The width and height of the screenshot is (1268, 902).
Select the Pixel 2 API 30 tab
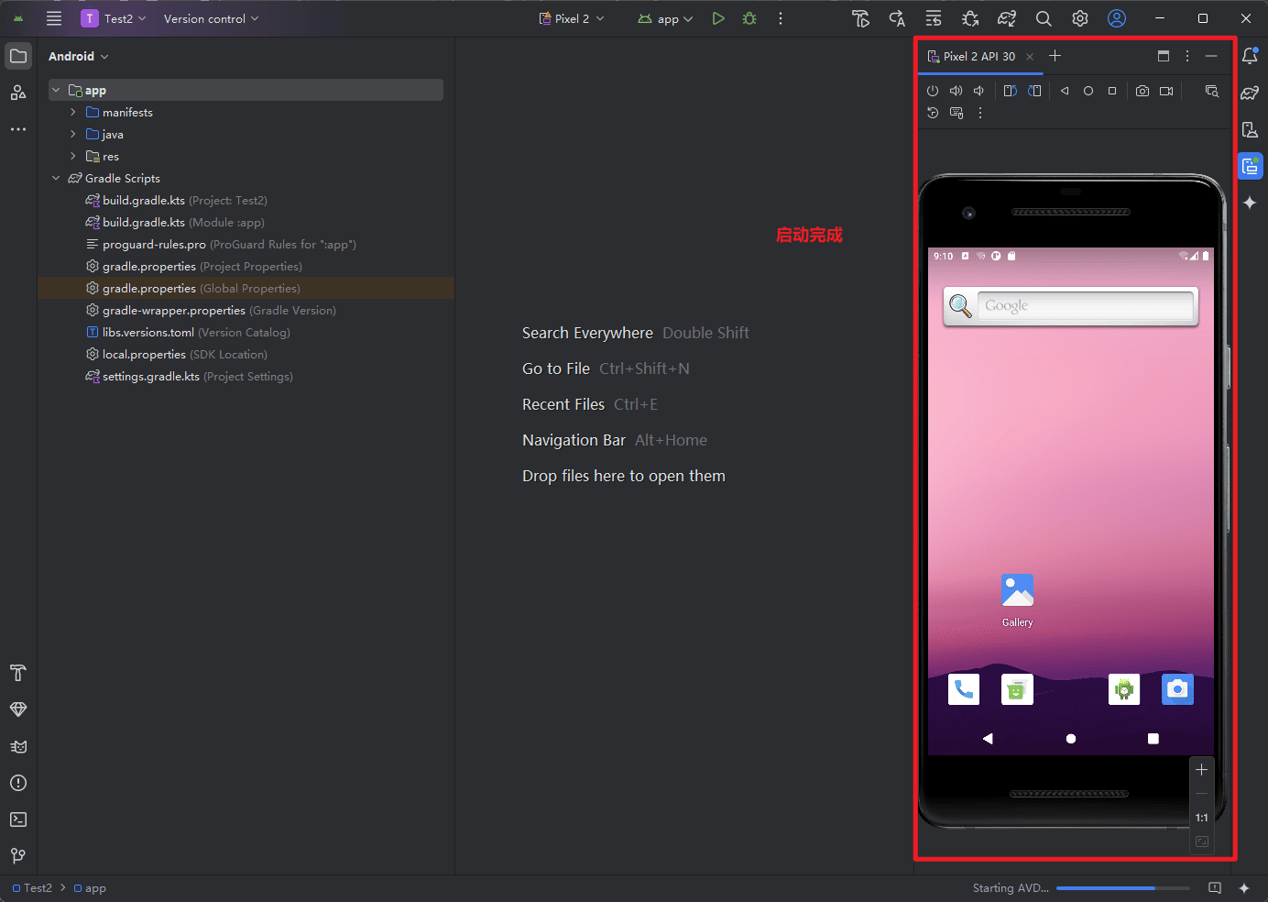978,56
